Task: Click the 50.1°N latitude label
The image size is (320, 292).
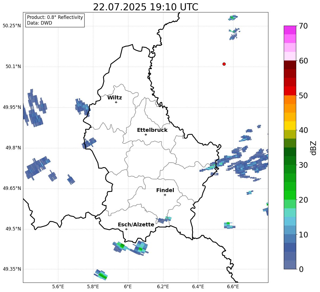Action: point(13,66)
